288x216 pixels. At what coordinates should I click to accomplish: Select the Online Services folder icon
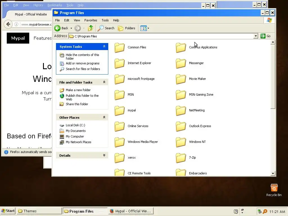click(120, 126)
